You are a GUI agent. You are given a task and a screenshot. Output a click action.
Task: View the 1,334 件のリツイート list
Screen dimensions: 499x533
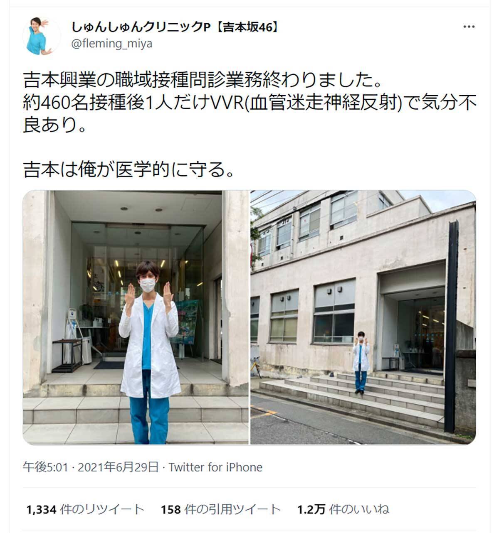click(85, 509)
